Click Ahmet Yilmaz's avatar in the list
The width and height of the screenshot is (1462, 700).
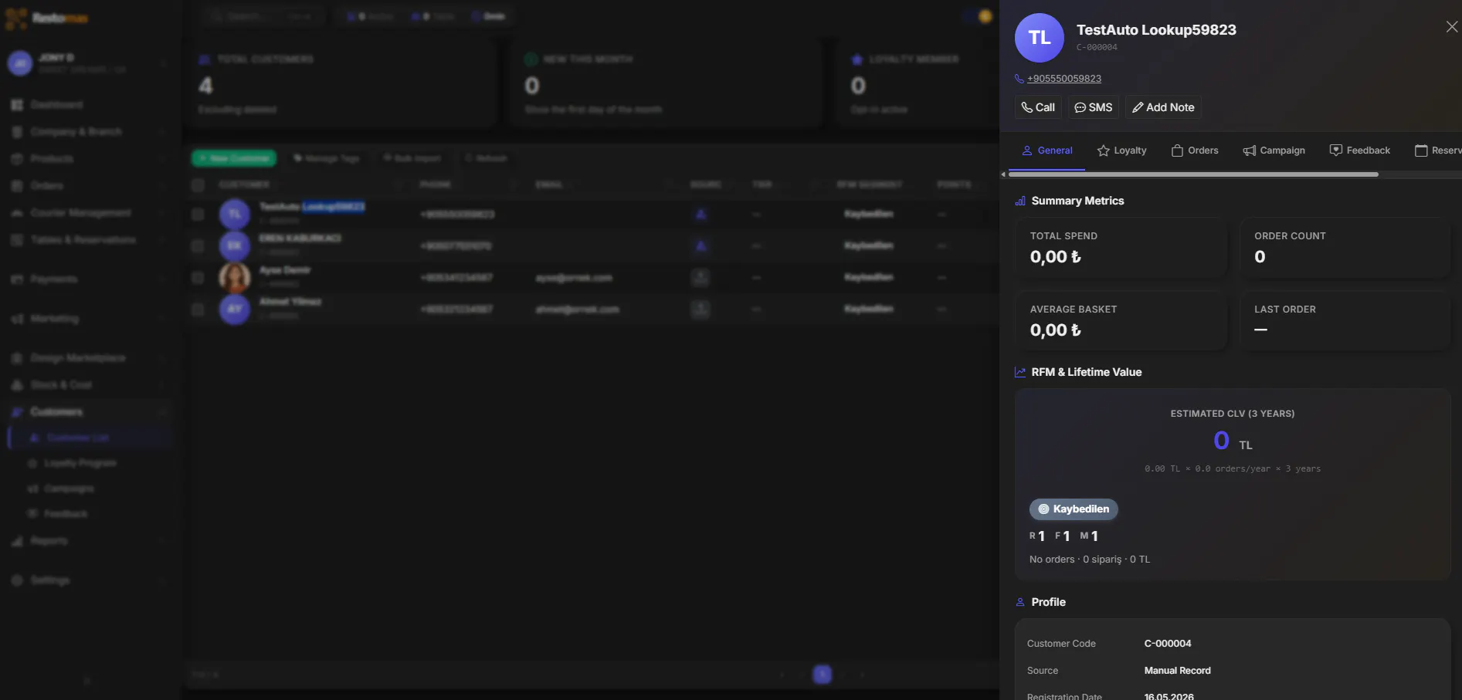[x=235, y=309]
